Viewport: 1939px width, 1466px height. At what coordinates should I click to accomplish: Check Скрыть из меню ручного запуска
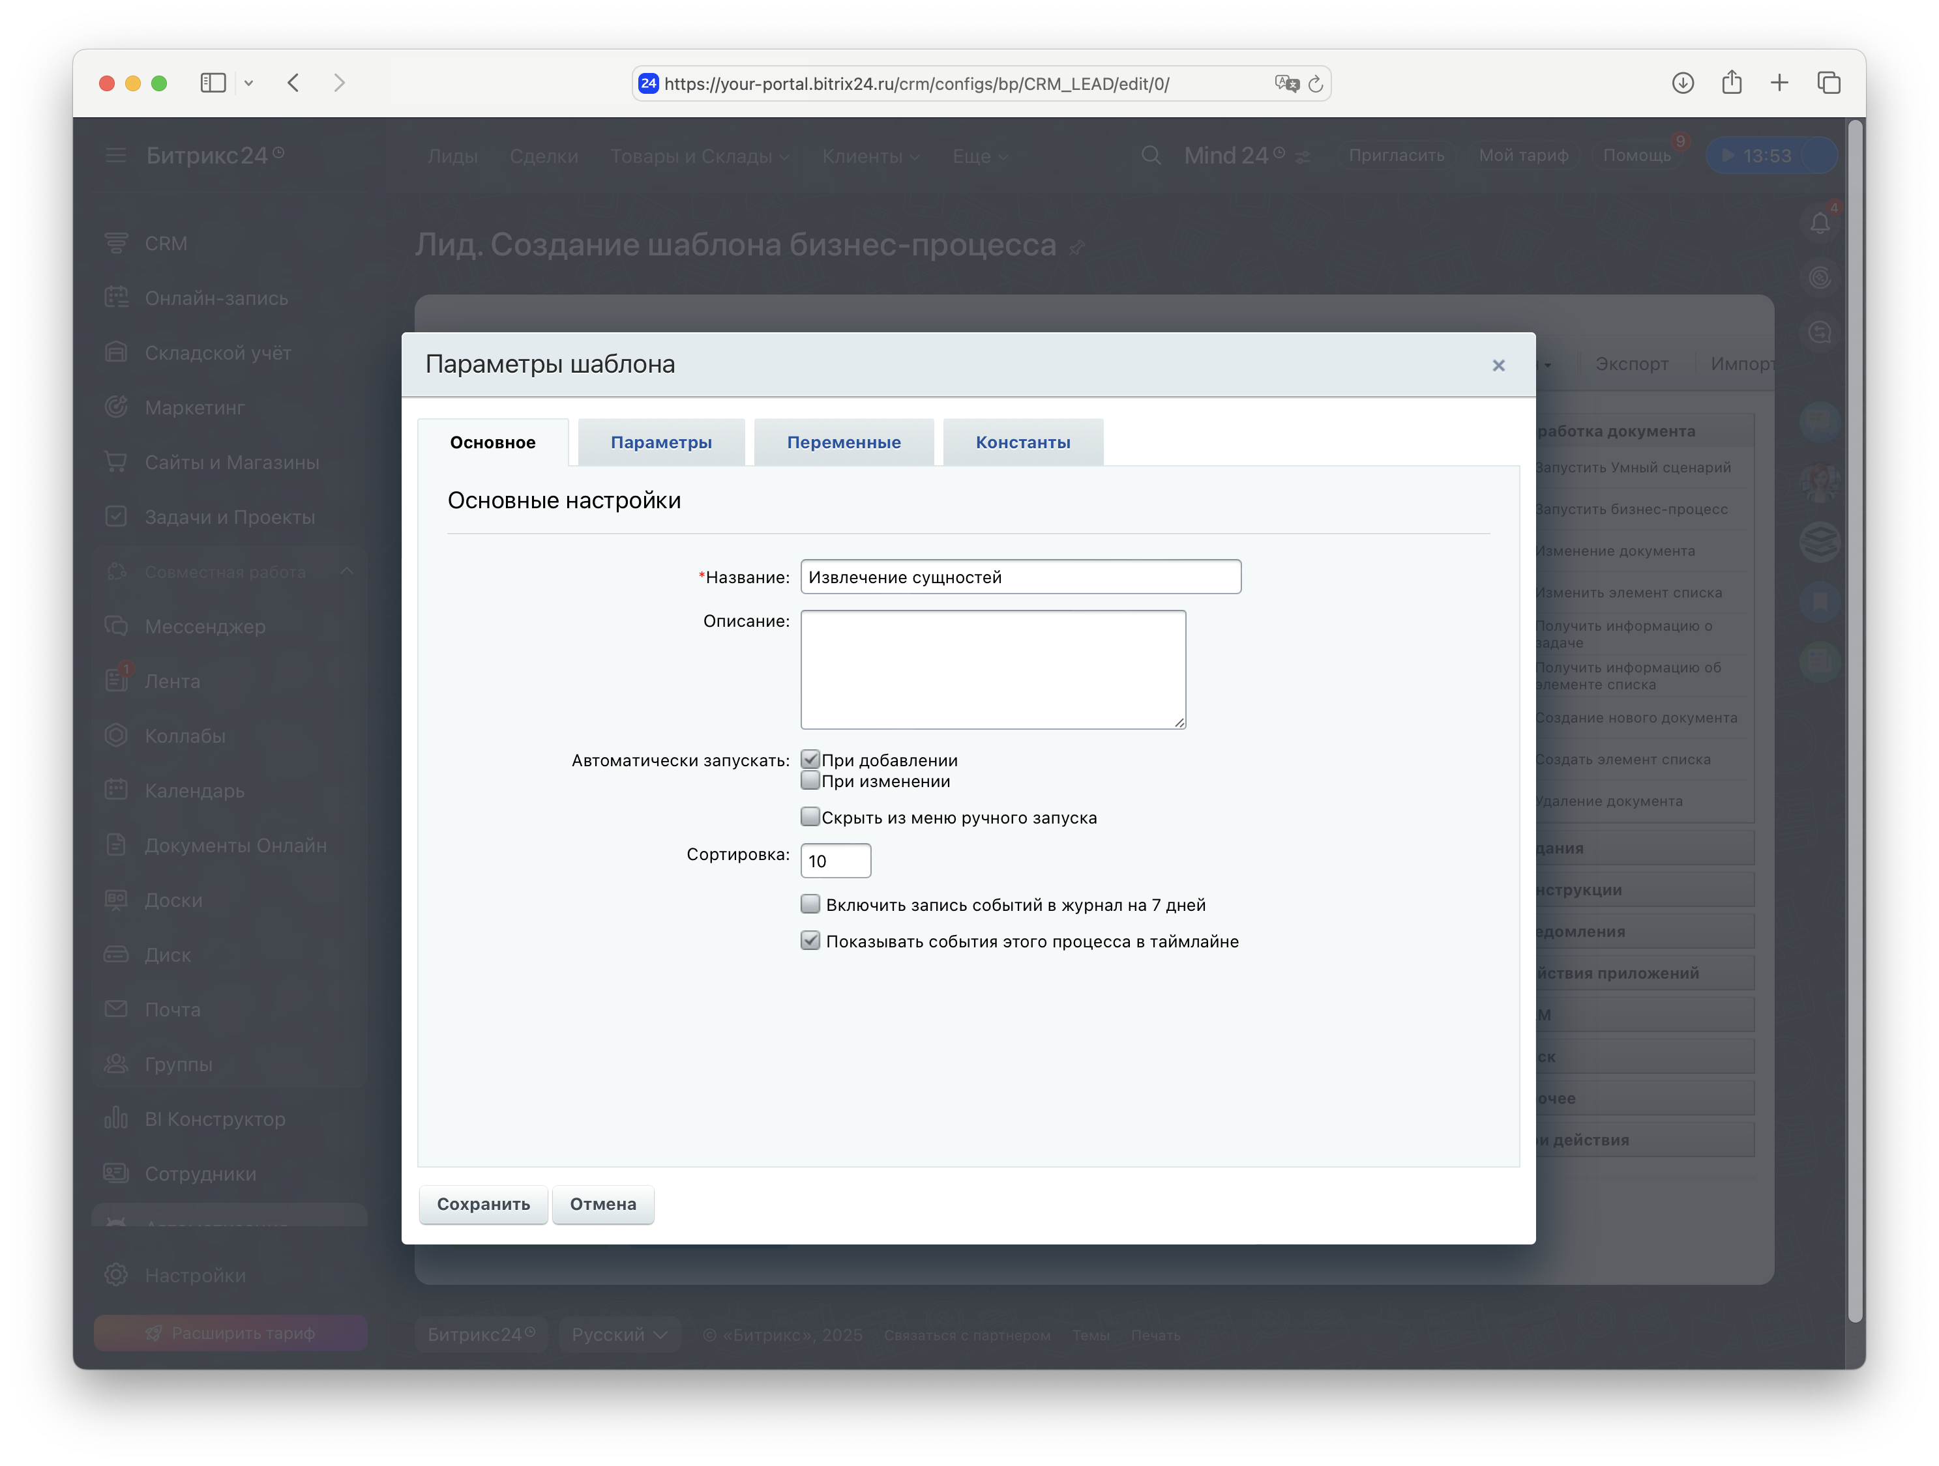pos(810,817)
